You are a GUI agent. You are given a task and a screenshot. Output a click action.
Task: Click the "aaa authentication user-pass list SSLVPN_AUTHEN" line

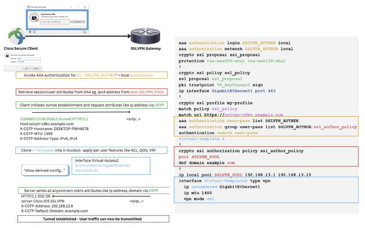click(239, 121)
